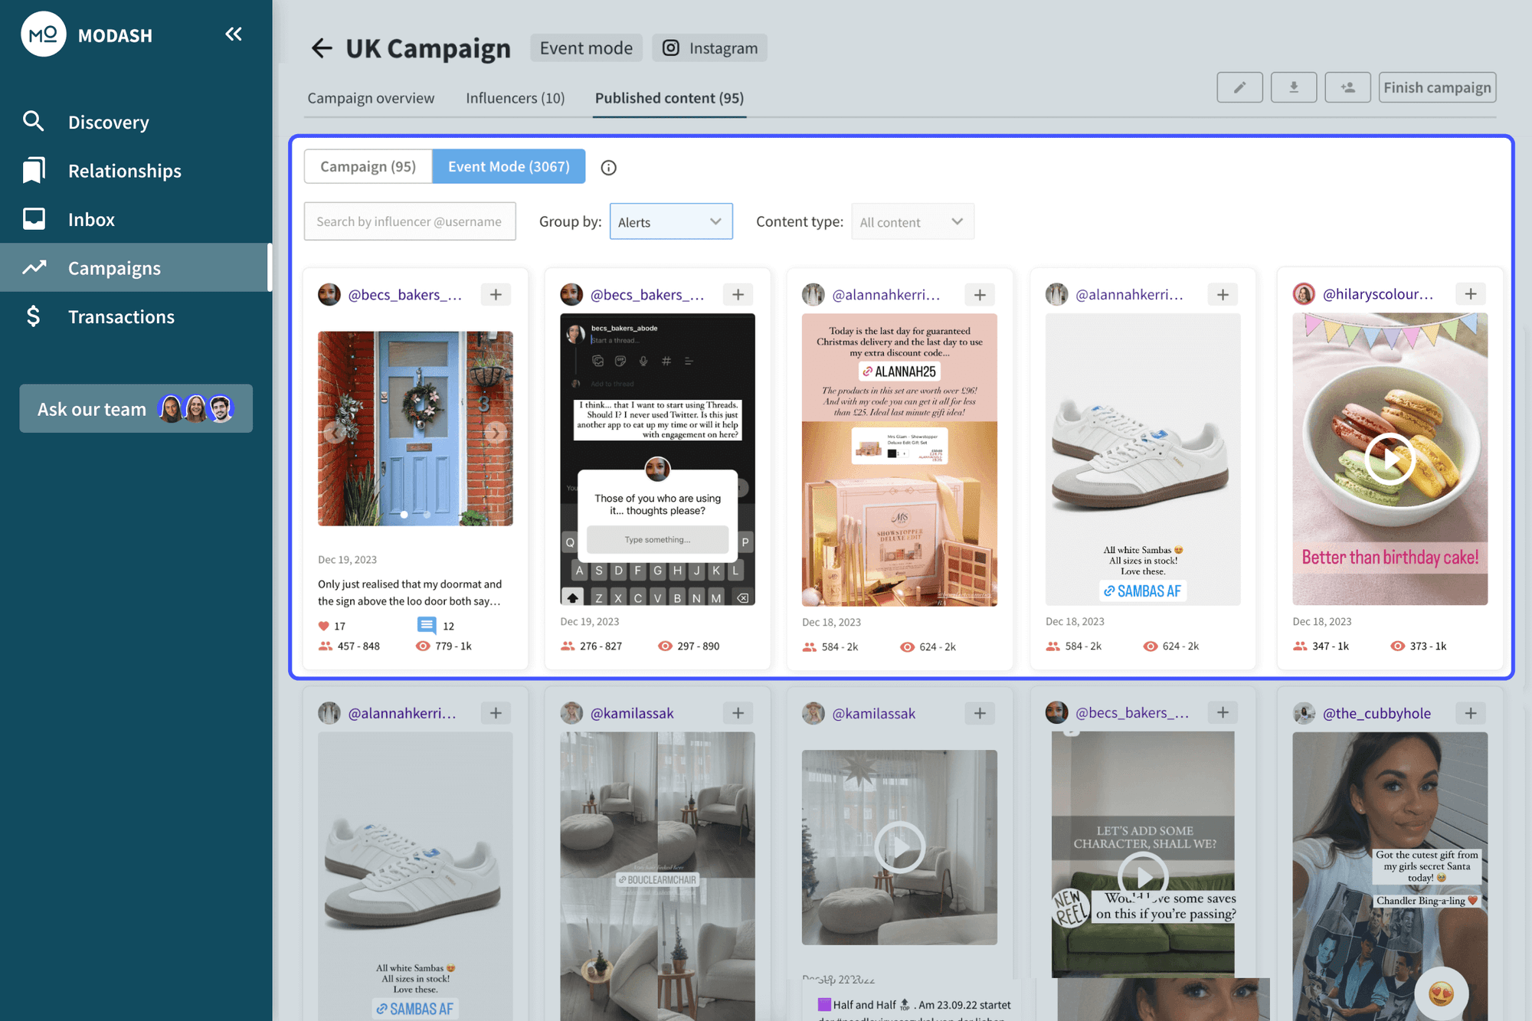This screenshot has height=1021, width=1532.
Task: Open Transactions in the sidebar
Action: 121,316
